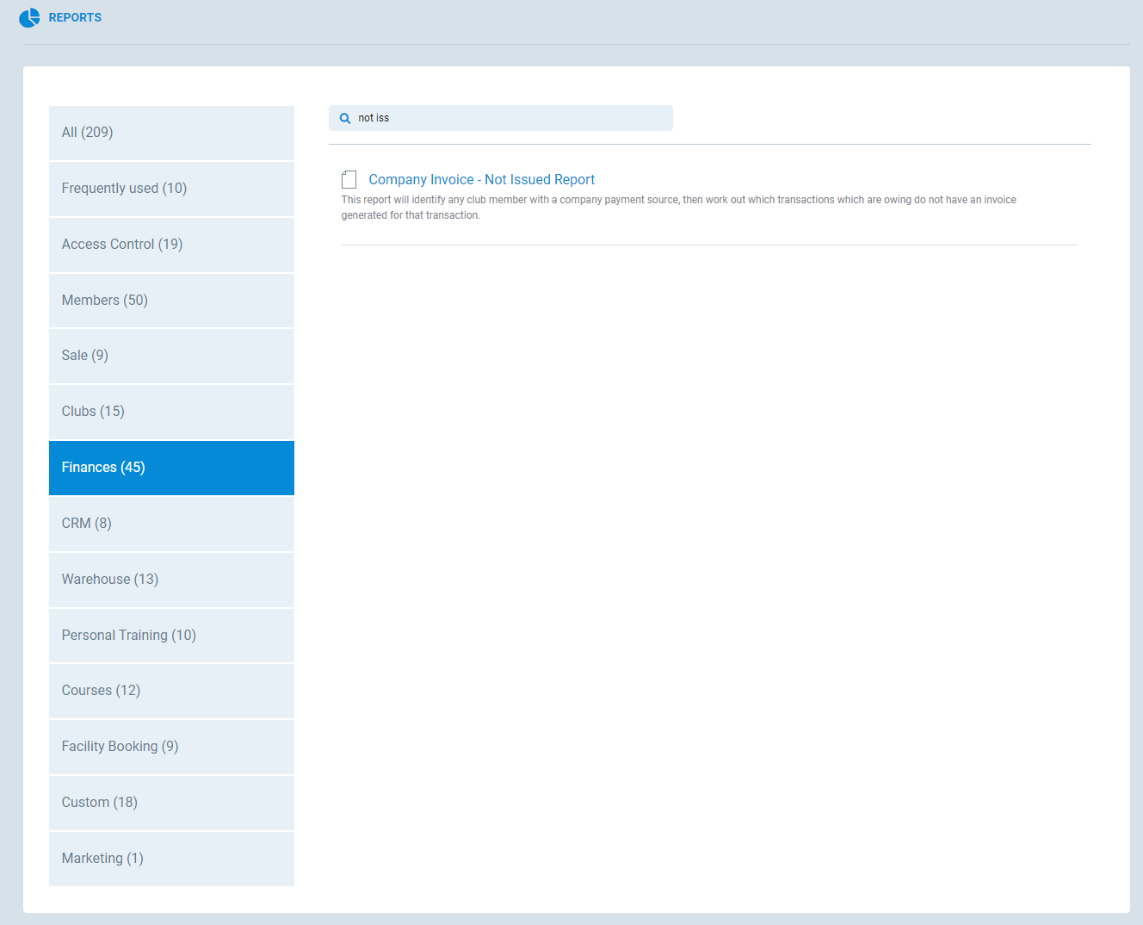The height and width of the screenshot is (925, 1143).
Task: Select the Finances (45) category
Action: pyautogui.click(x=171, y=468)
